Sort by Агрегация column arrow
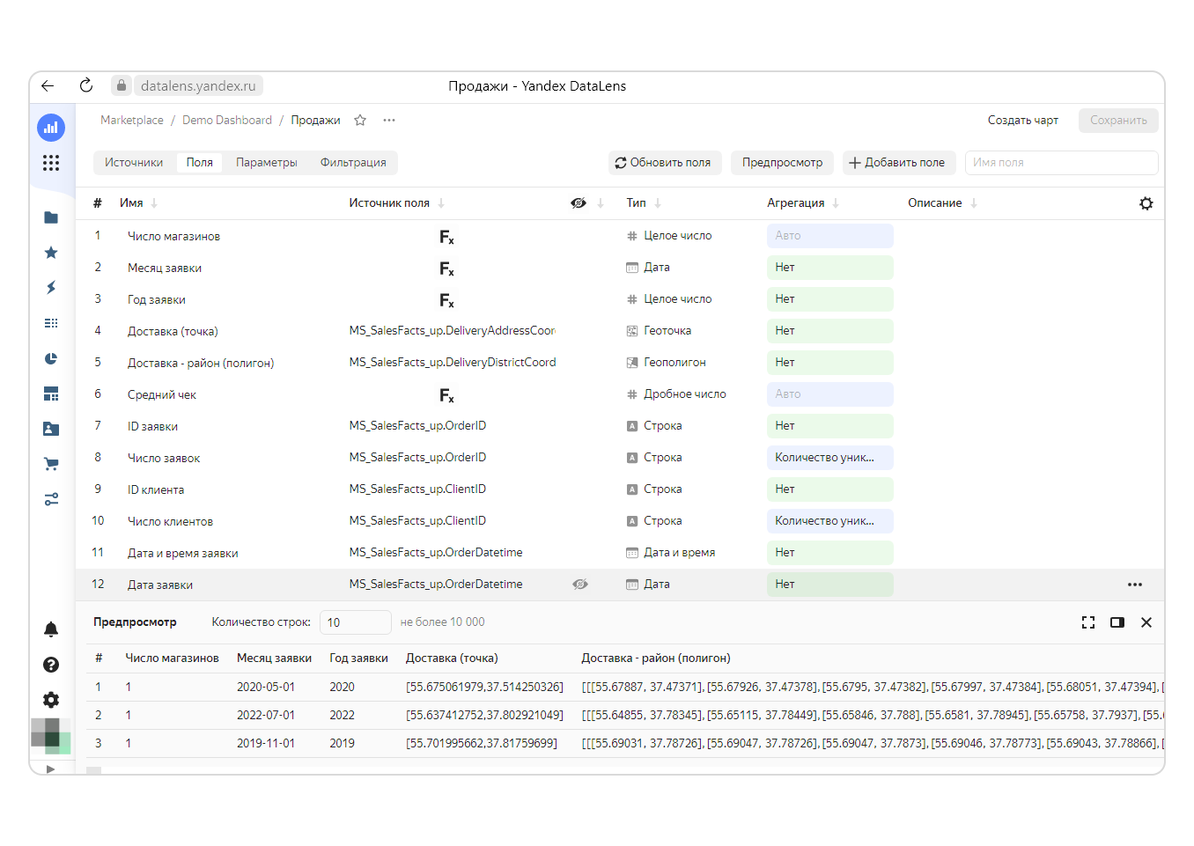This screenshot has width=1194, height=846. [836, 203]
